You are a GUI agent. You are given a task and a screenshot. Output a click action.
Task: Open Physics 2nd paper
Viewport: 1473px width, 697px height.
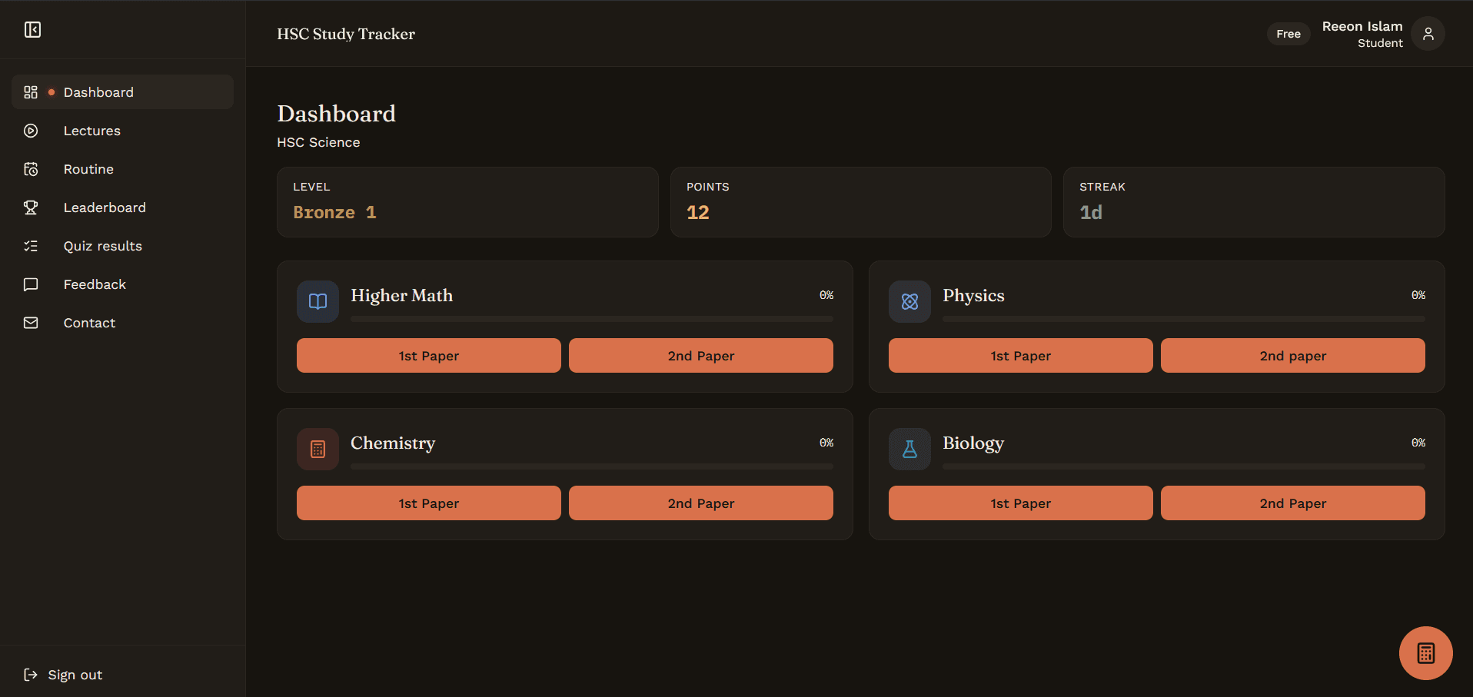click(1293, 356)
